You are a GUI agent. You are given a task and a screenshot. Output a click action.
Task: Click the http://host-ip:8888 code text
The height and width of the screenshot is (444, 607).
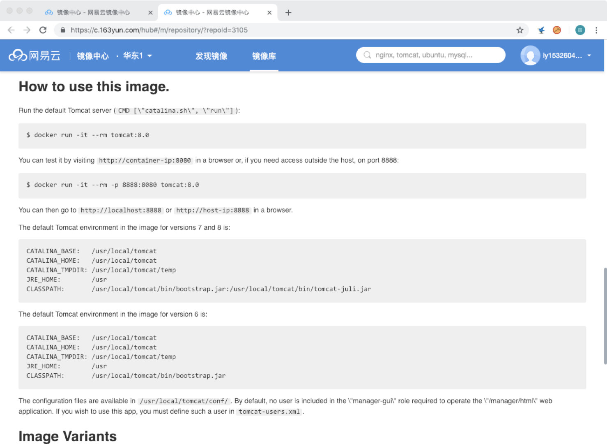[x=213, y=210]
